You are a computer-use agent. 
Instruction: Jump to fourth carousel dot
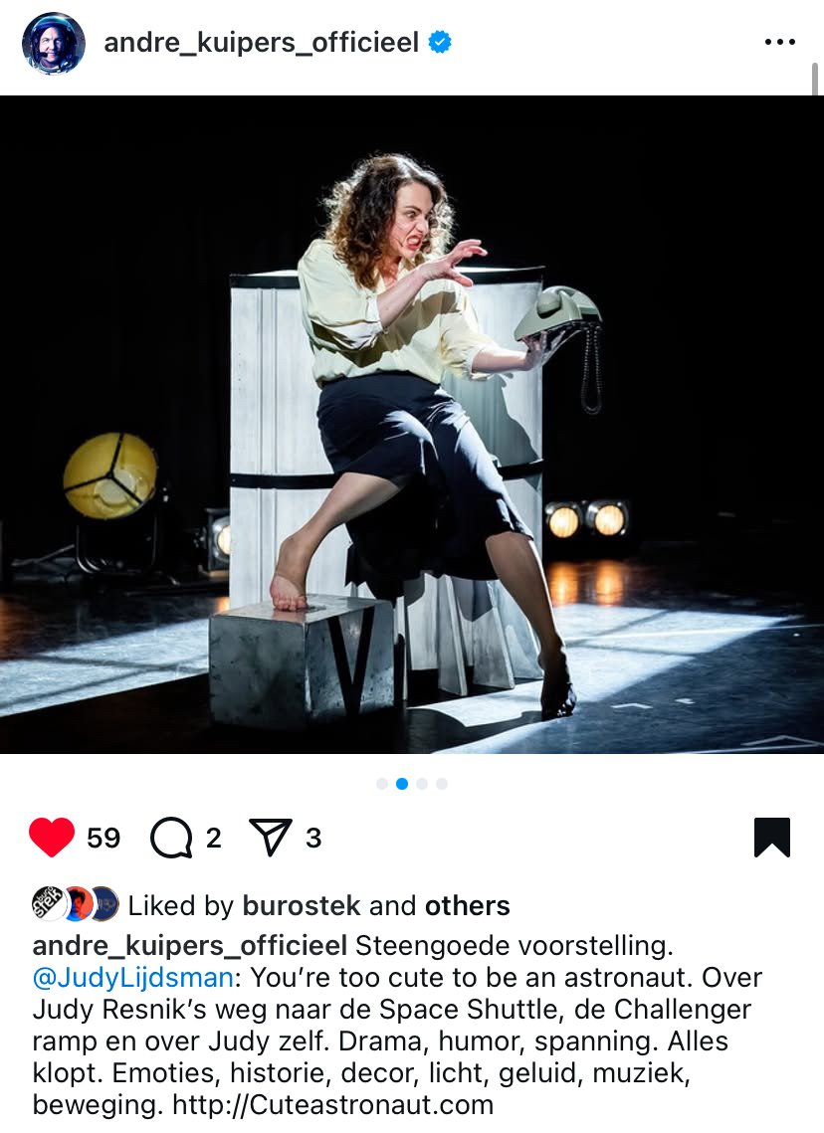click(442, 783)
